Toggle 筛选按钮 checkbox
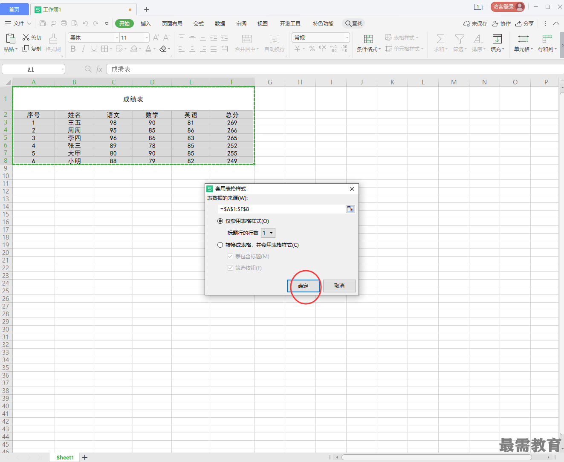The image size is (564, 462). 230,268
